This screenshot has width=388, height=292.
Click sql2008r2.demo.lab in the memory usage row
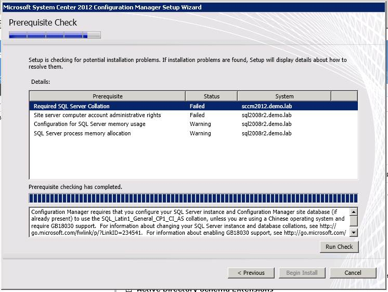(266, 124)
